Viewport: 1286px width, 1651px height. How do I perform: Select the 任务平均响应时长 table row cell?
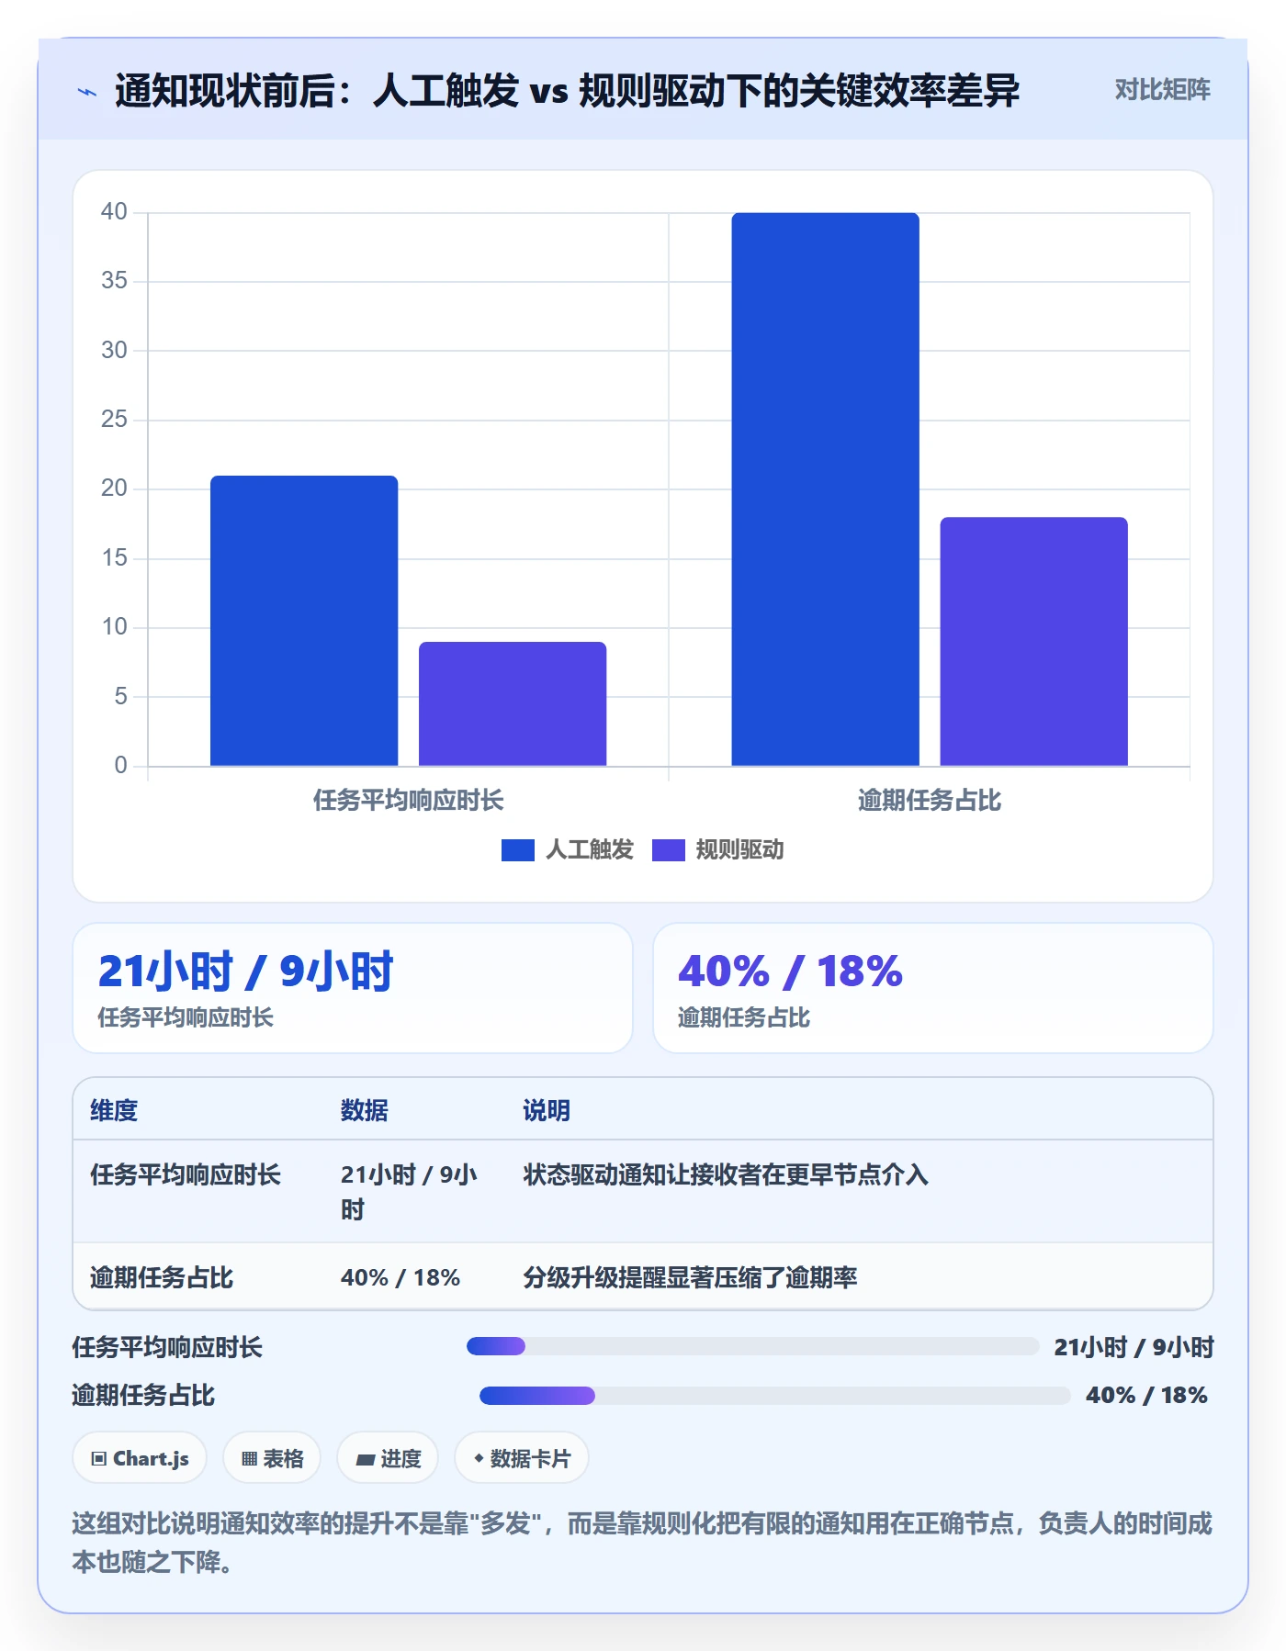coord(185,1175)
